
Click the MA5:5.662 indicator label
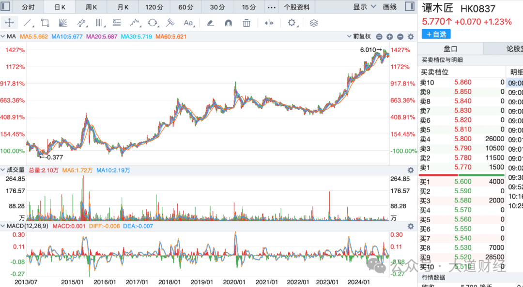[34, 37]
